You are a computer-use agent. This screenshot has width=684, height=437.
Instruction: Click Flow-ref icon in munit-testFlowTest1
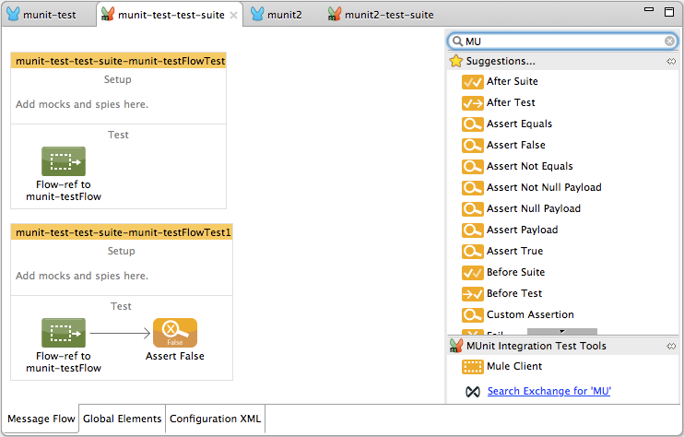coord(64,333)
